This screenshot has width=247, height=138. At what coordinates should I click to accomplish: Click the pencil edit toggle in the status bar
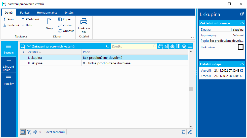point(190,132)
